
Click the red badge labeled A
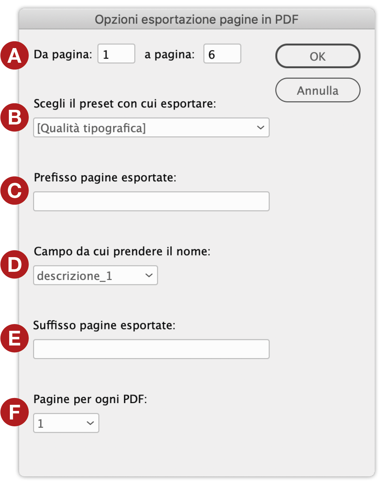click(x=14, y=55)
